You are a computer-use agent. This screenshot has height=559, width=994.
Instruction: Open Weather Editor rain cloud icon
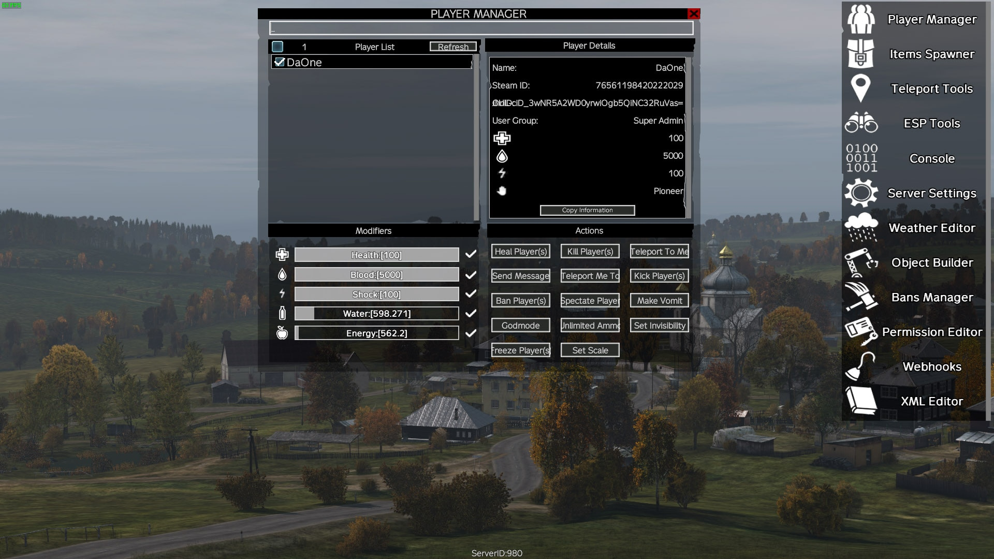pos(861,227)
